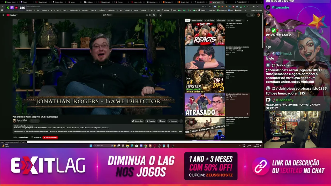Open the POE 2 Launch Livestream Summary thumbnail
The width and height of the screenshot is (331, 186).
(205, 128)
